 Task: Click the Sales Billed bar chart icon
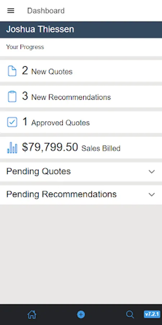[12, 148]
